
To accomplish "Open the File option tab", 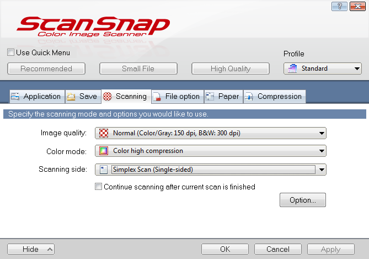I will tap(178, 97).
